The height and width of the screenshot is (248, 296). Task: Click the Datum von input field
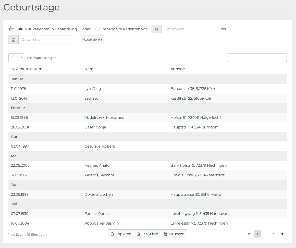pyautogui.click(x=189, y=29)
